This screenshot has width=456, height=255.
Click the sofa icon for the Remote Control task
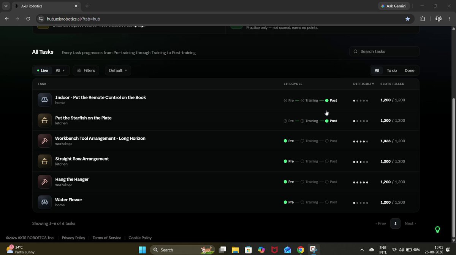tap(44, 100)
